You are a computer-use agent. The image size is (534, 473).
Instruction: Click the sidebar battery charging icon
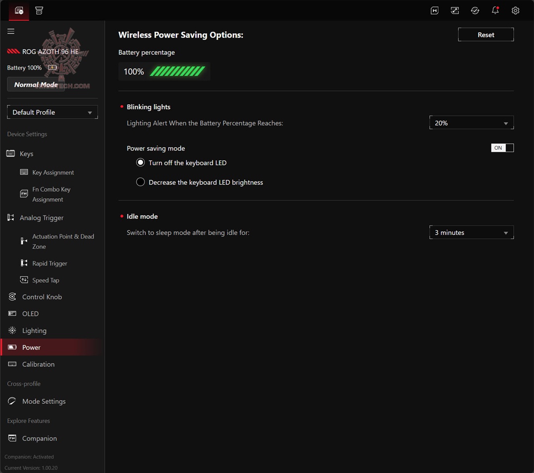[x=52, y=67]
